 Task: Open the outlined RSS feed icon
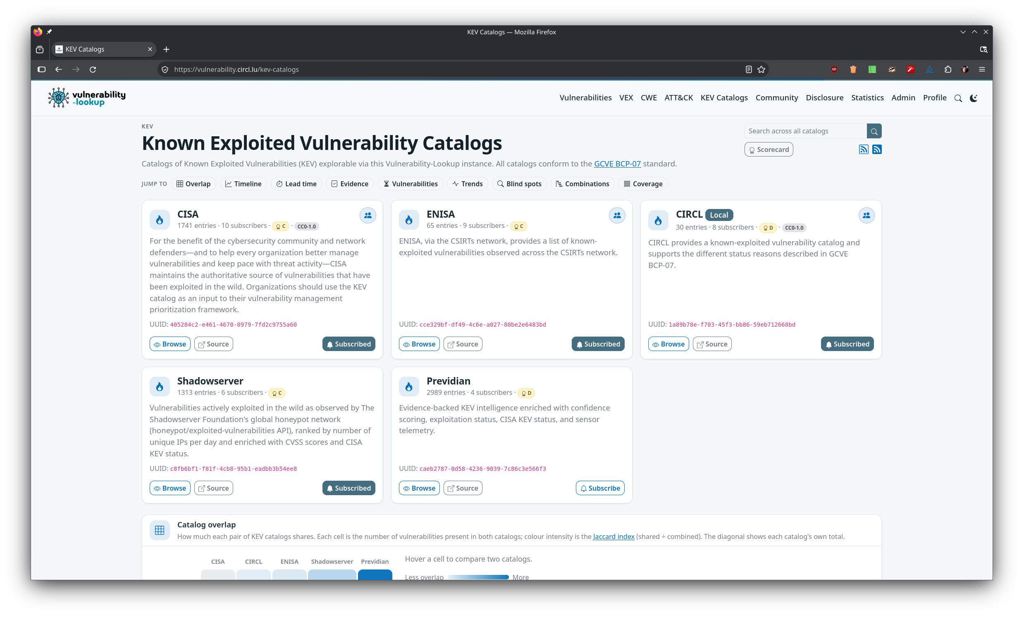click(863, 150)
